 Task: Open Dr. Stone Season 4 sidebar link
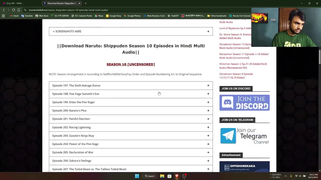pyautogui.click(x=235, y=36)
